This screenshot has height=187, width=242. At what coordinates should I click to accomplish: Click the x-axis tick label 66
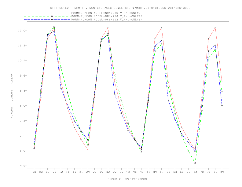pyautogui.click(x=182, y=172)
